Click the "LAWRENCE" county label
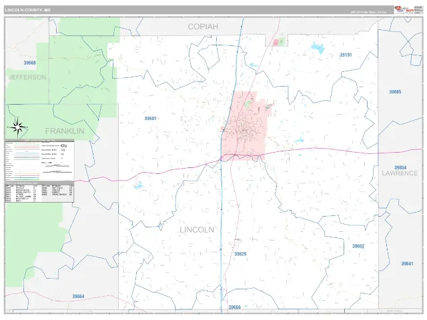The width and height of the screenshot is (427, 320). point(400,173)
